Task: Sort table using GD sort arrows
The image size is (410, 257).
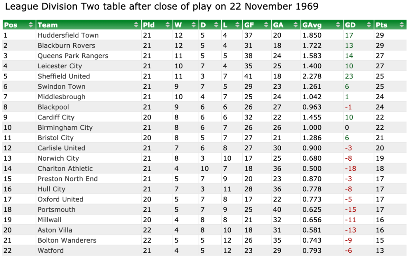Action: [369, 25]
